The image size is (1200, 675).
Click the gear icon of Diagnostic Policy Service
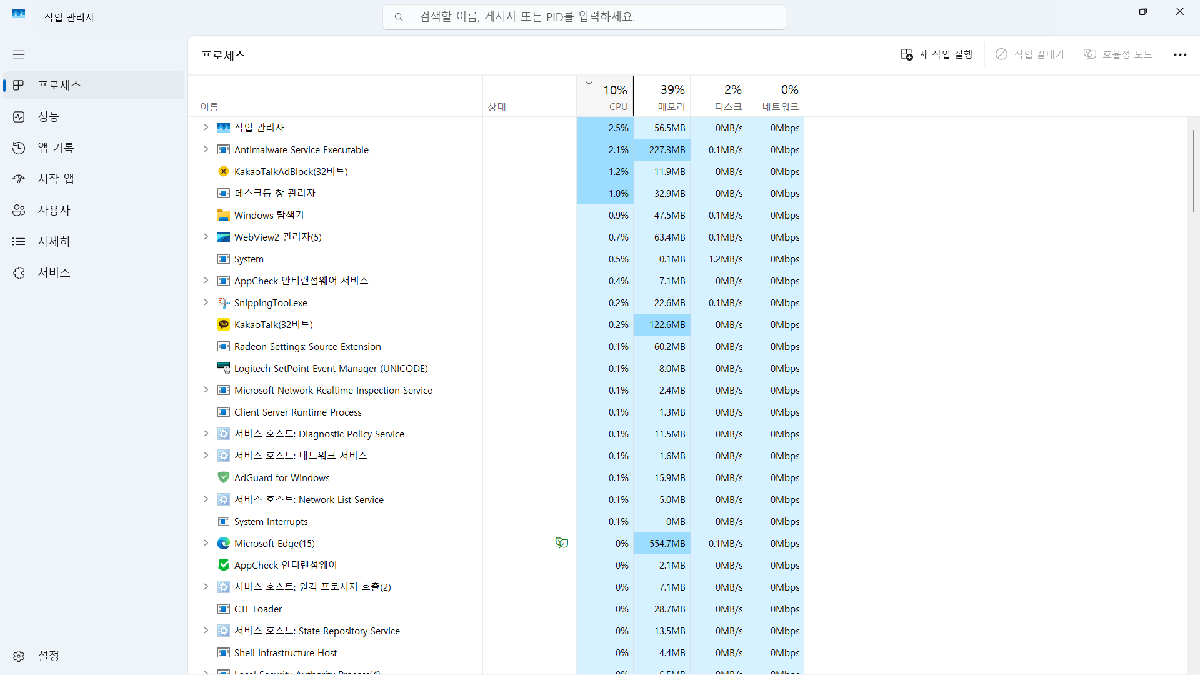[x=224, y=434]
